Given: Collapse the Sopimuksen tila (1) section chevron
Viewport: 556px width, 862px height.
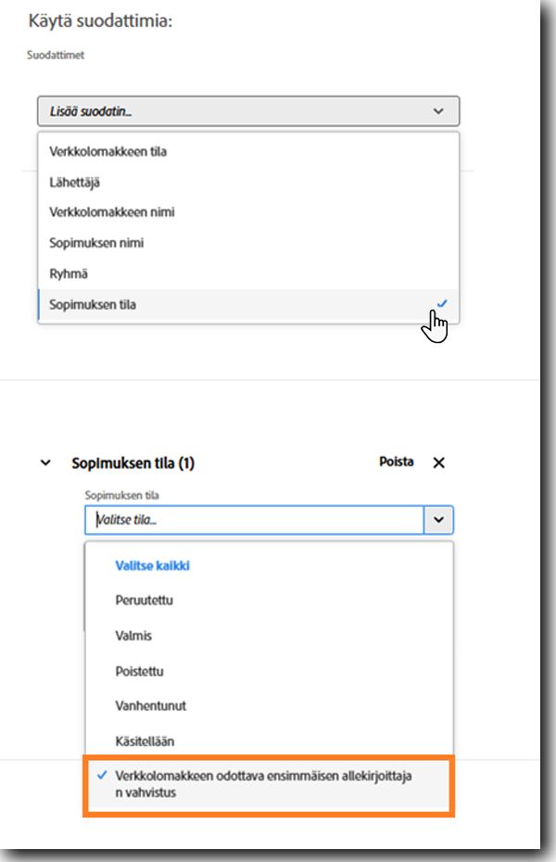Looking at the screenshot, I should (x=45, y=463).
